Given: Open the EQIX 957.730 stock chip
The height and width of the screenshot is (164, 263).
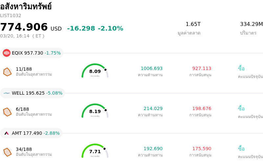Looking at the screenshot, I should [x=32, y=53].
